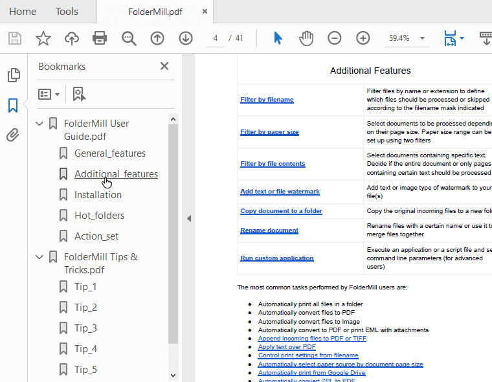Jump to Installation bookmark
The height and width of the screenshot is (382, 492).
pos(98,195)
